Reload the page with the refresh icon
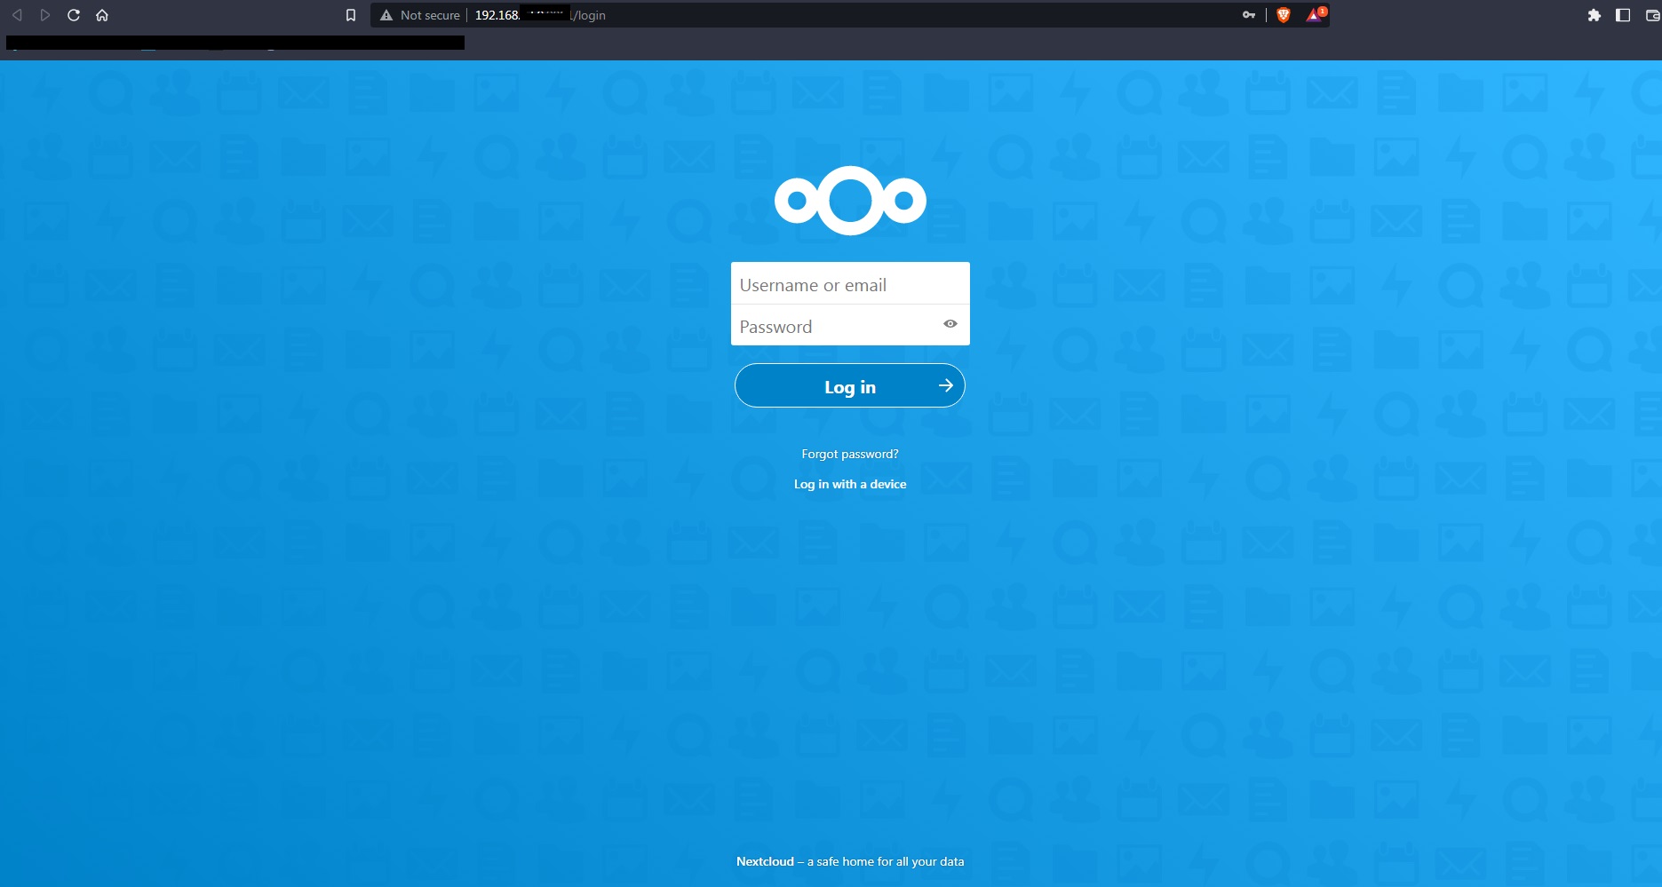Image resolution: width=1662 pixels, height=887 pixels. [x=74, y=15]
